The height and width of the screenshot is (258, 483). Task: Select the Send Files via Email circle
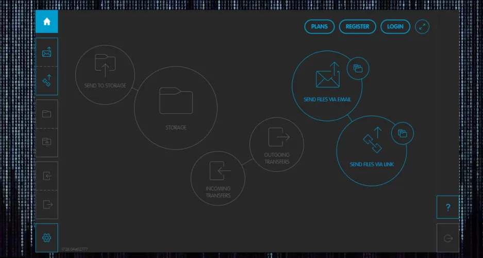[x=327, y=86]
